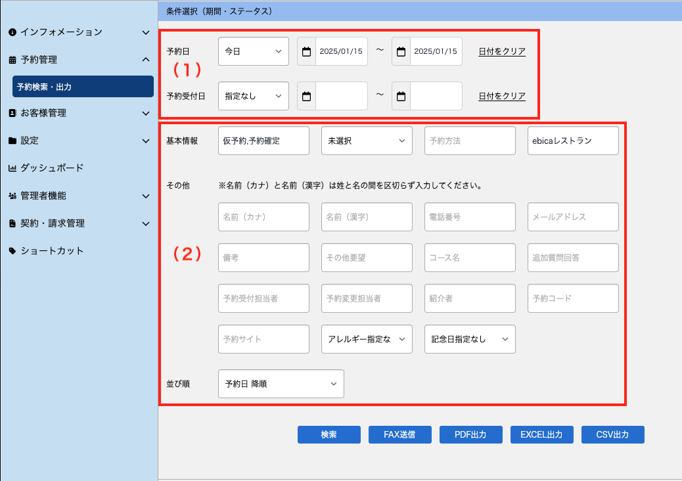Image resolution: width=682 pixels, height=481 pixels.
Task: Click the 仮予約,予約確定 status field
Action: click(x=263, y=141)
